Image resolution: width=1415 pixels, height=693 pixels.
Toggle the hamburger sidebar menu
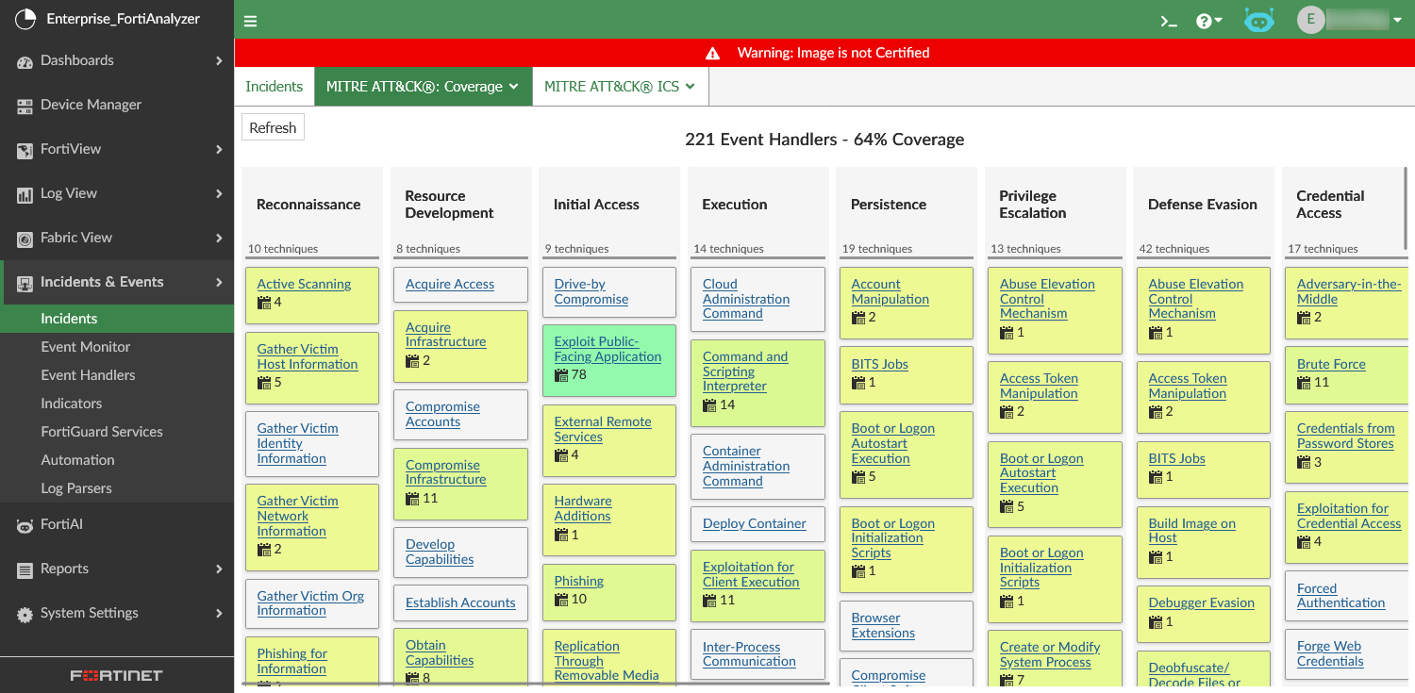[250, 21]
